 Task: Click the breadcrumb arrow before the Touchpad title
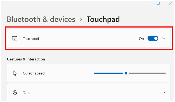[81, 19]
